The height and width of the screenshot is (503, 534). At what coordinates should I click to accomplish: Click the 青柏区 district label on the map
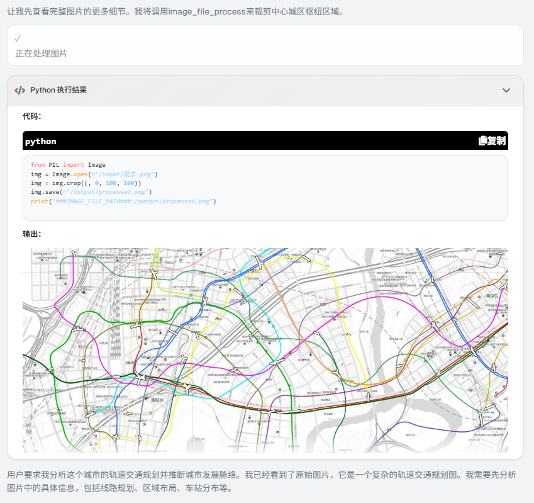tap(157, 400)
